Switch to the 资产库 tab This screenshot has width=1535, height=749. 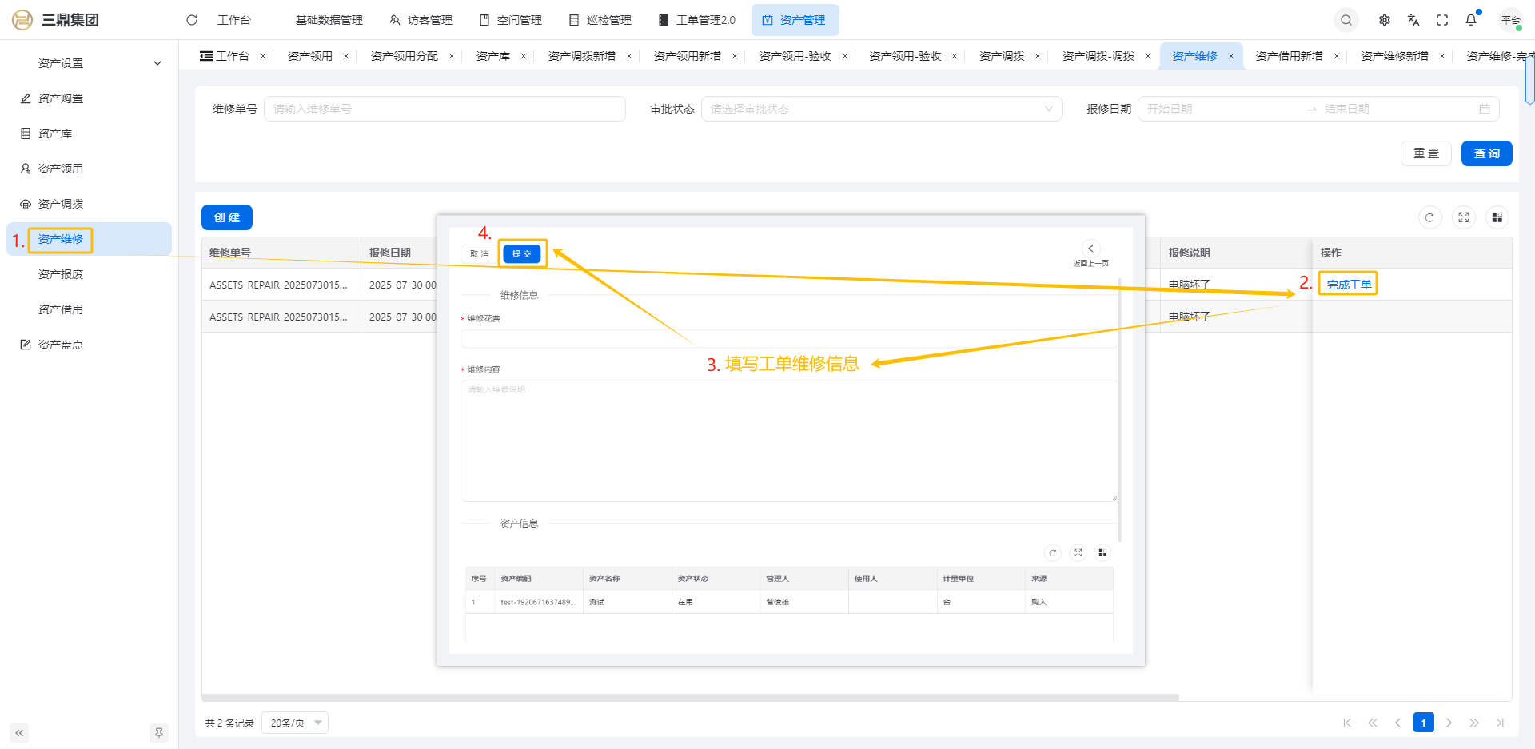pos(492,56)
